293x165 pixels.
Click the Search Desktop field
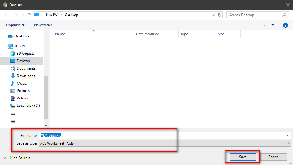[255, 15]
